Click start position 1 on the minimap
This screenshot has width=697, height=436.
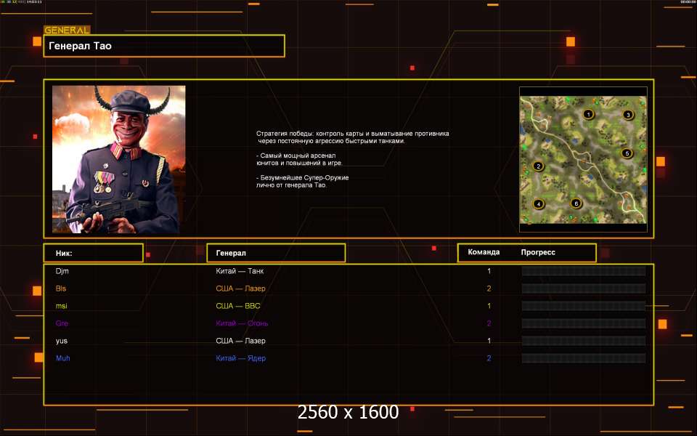[x=588, y=114]
